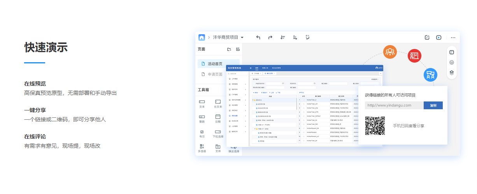477x194 pixels.
Task: Click the 页面 panel heading
Action: pyautogui.click(x=201, y=49)
